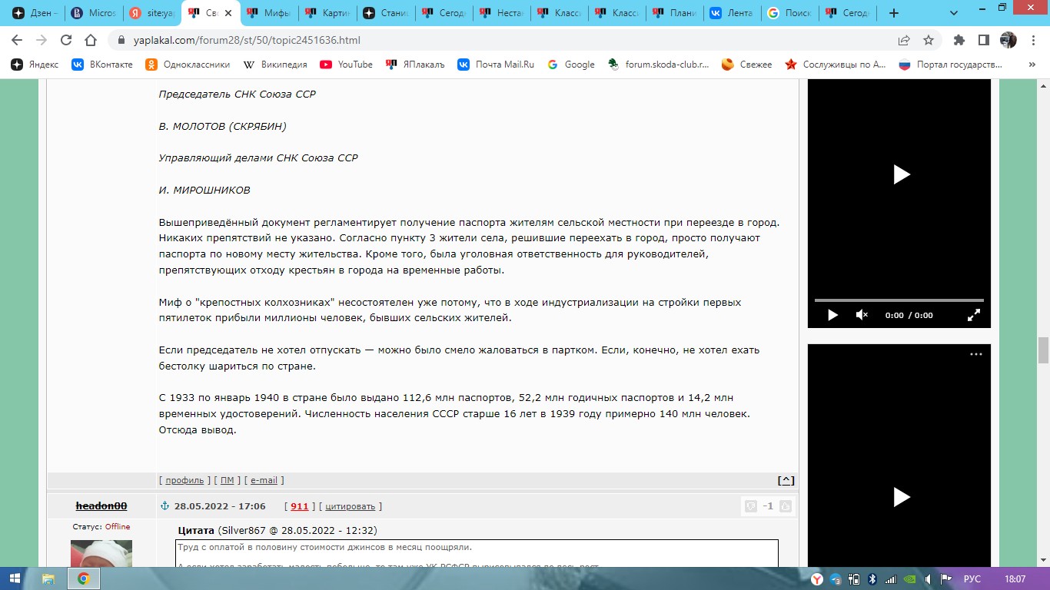Switch to the Дзен tab

pos(35,13)
